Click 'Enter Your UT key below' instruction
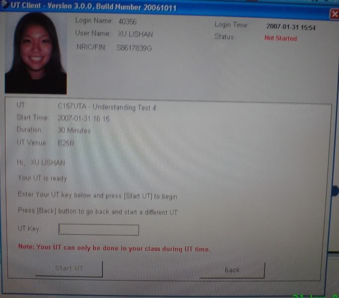The width and height of the screenshot is (339, 298). click(x=97, y=195)
